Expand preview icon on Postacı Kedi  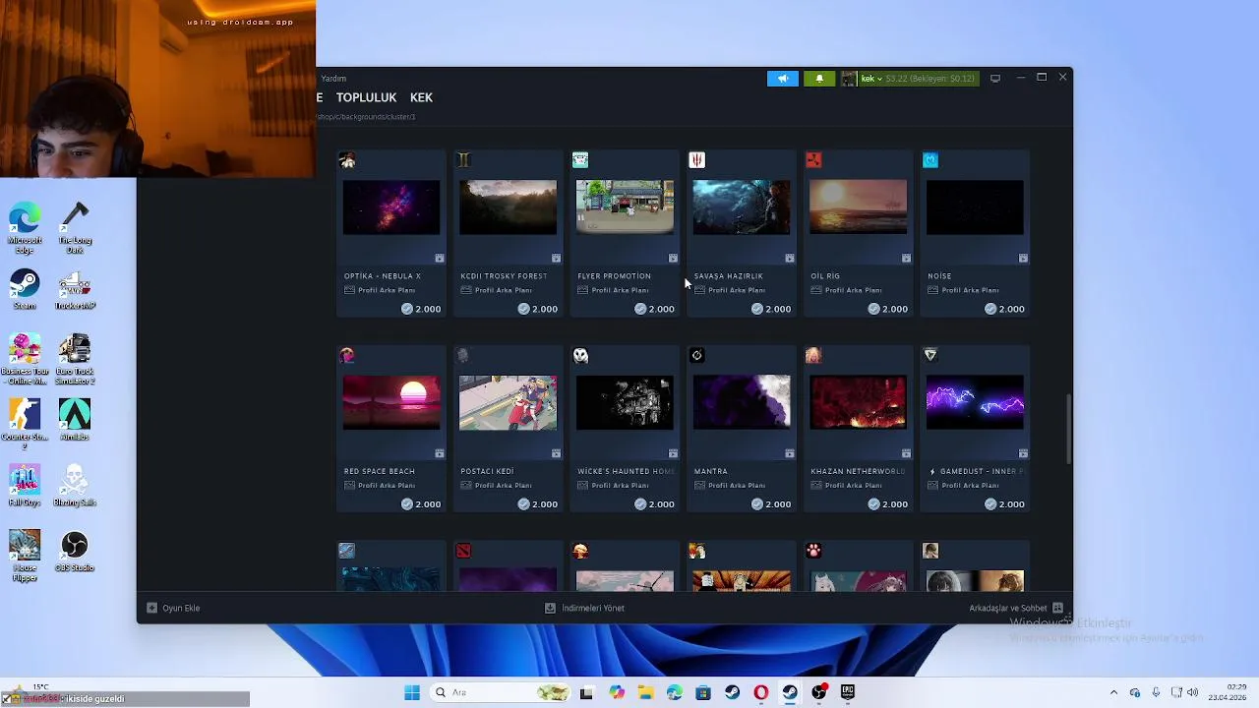(x=556, y=453)
